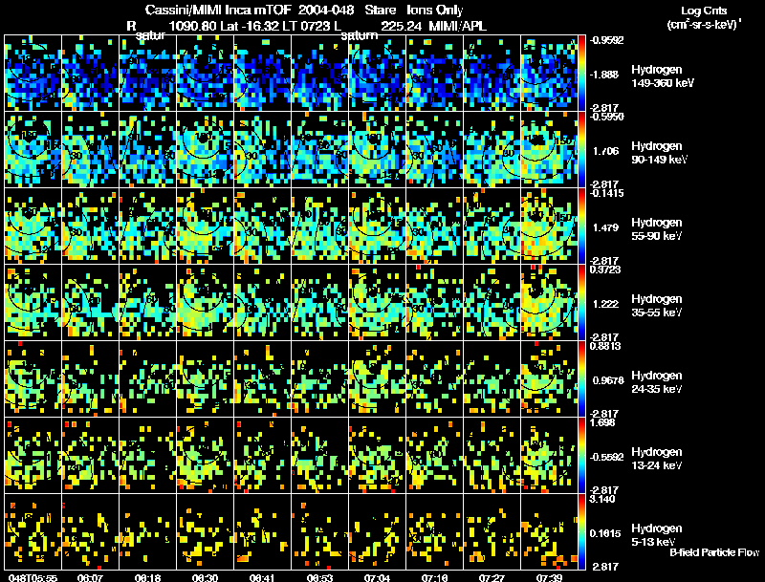Select the 'Hydrogen 55-90 keV' row label
The width and height of the screenshot is (765, 582).
(x=656, y=228)
